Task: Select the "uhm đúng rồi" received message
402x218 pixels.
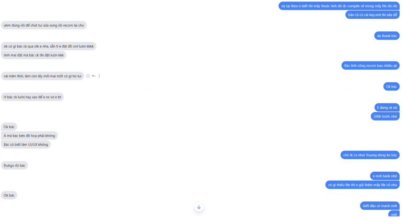Action: click(x=44, y=25)
